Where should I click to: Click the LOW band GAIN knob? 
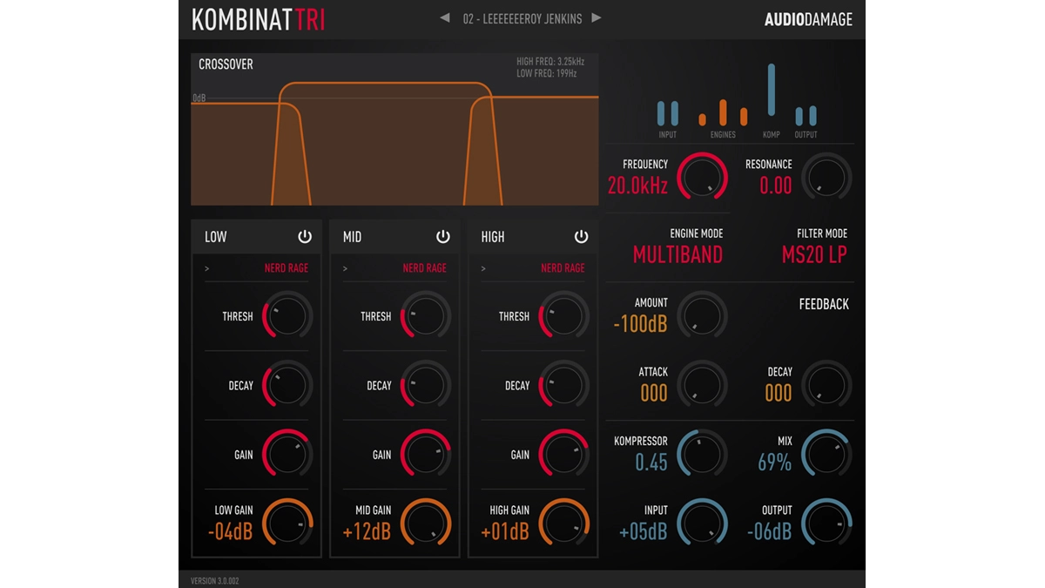point(287,454)
